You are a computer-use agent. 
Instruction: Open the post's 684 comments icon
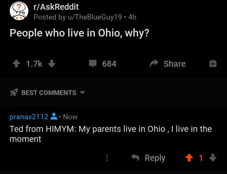[x=93, y=64]
